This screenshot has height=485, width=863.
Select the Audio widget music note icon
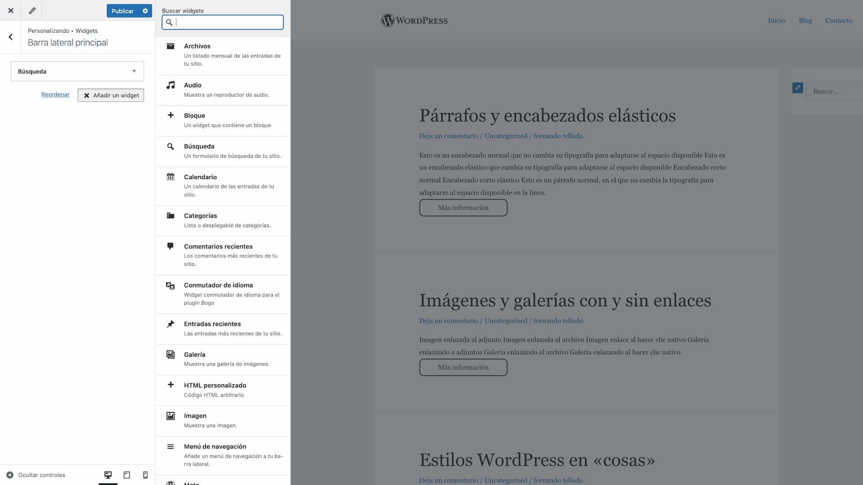[170, 85]
